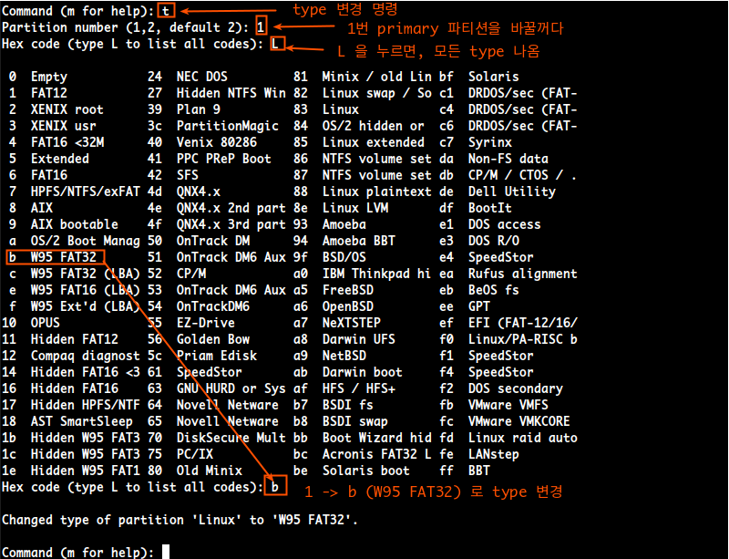Select the '24 NEC DOS' entry
Viewport: 729px width, 559px height.
tap(188, 77)
